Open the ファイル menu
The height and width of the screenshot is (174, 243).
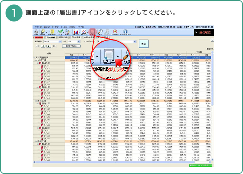pos(38,27)
